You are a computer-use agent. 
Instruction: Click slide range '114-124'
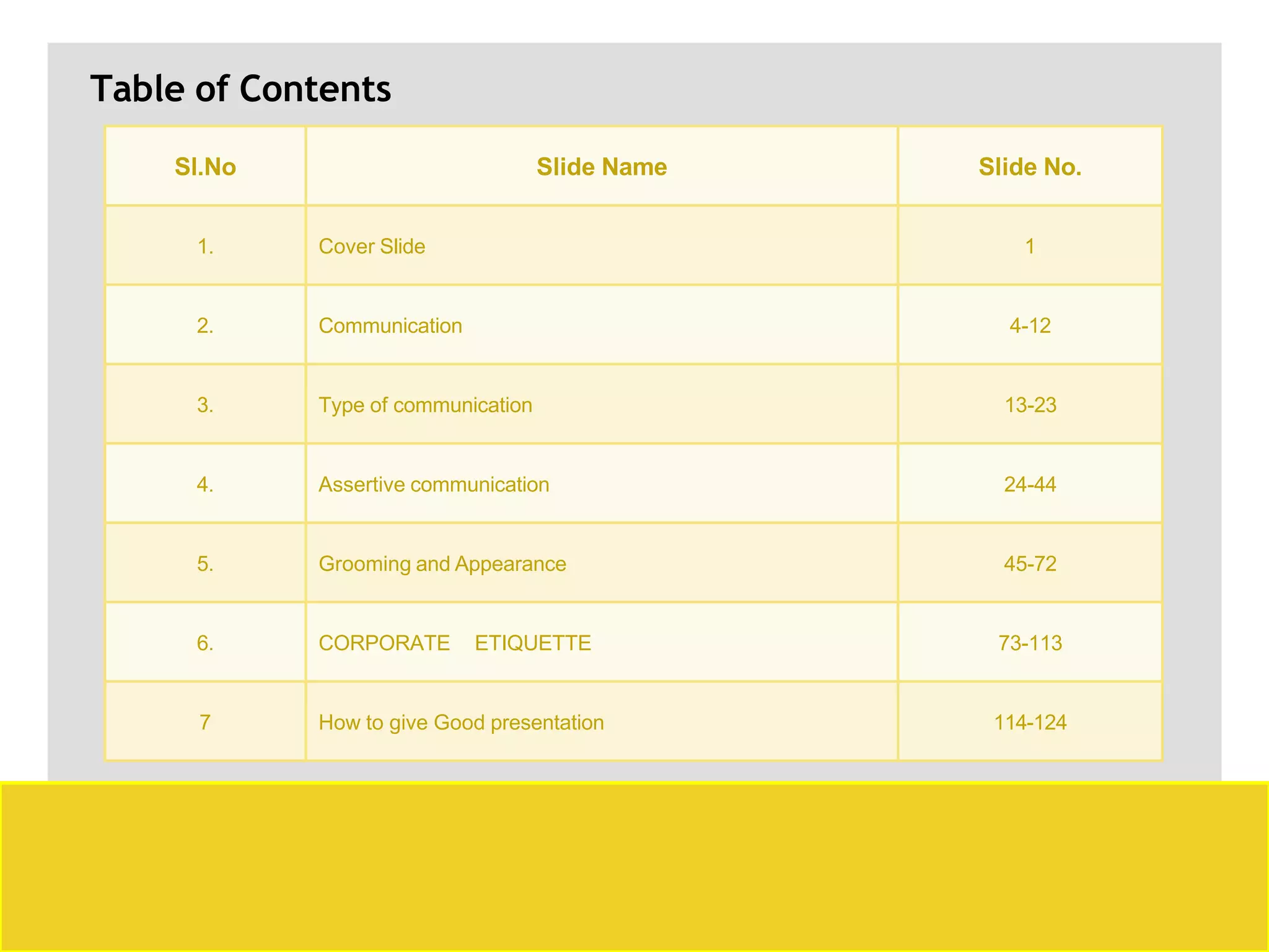[1030, 722]
